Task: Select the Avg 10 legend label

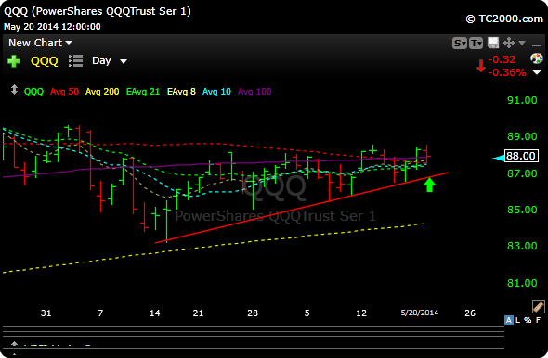Action: pos(216,92)
